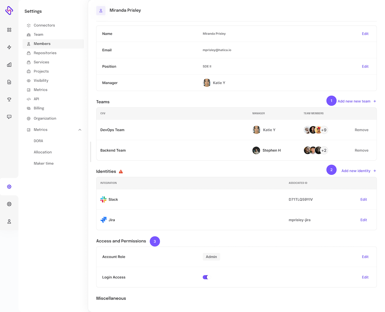Open the lightning bolt activity icon

9,47
